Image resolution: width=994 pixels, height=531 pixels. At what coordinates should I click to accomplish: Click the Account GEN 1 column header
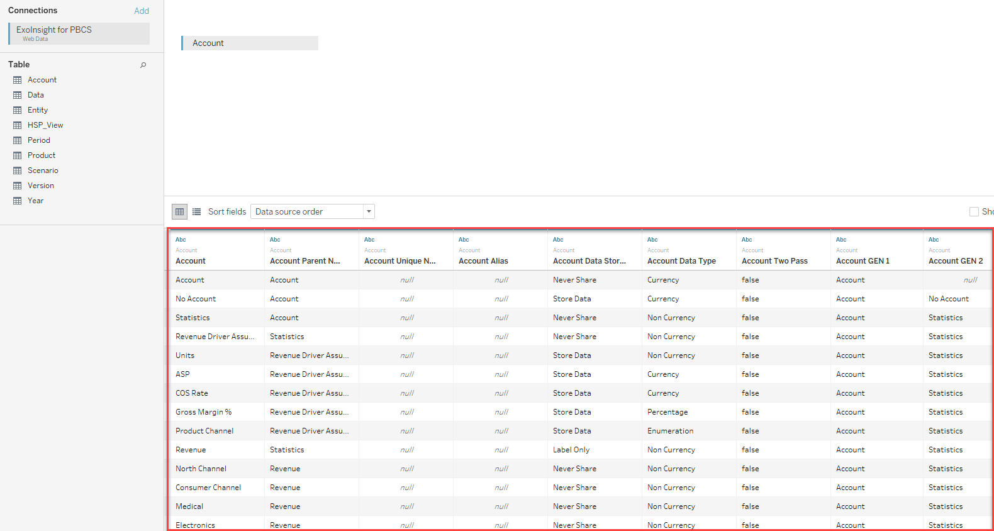click(x=863, y=261)
